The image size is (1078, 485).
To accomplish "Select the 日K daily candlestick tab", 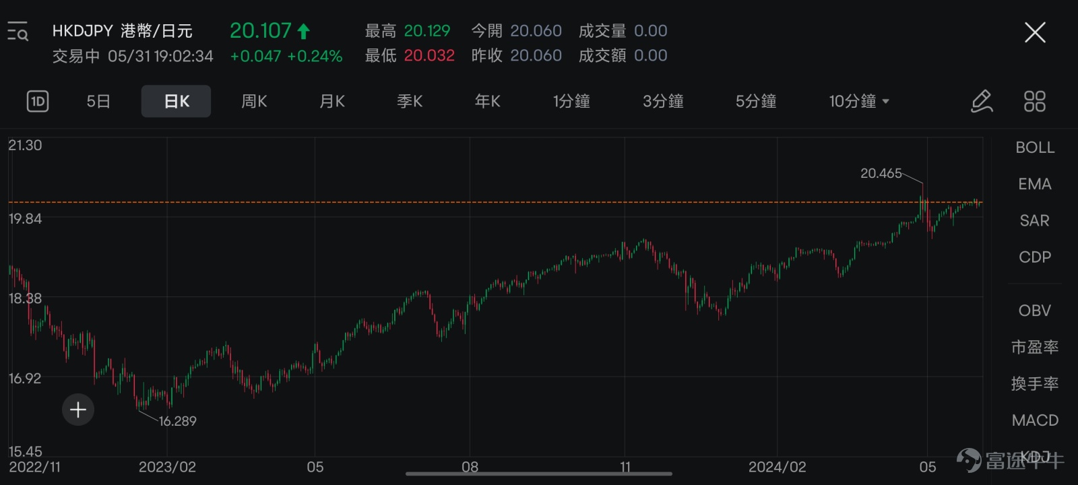I will tap(177, 101).
